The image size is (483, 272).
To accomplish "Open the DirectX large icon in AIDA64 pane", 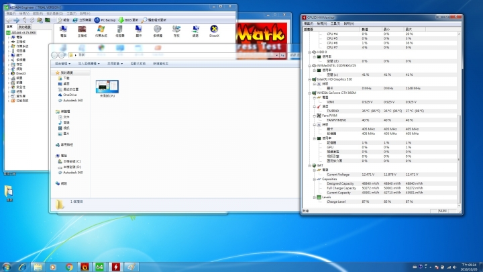I will [x=214, y=31].
